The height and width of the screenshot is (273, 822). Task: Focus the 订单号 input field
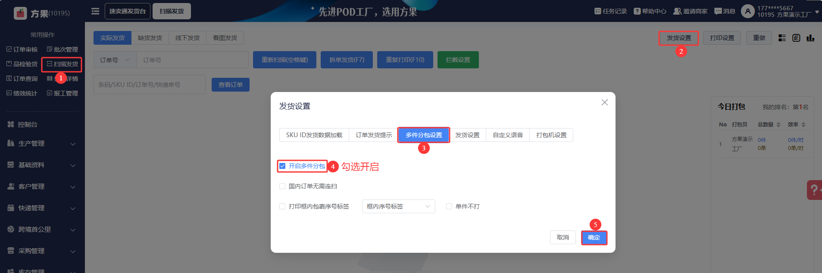point(193,60)
